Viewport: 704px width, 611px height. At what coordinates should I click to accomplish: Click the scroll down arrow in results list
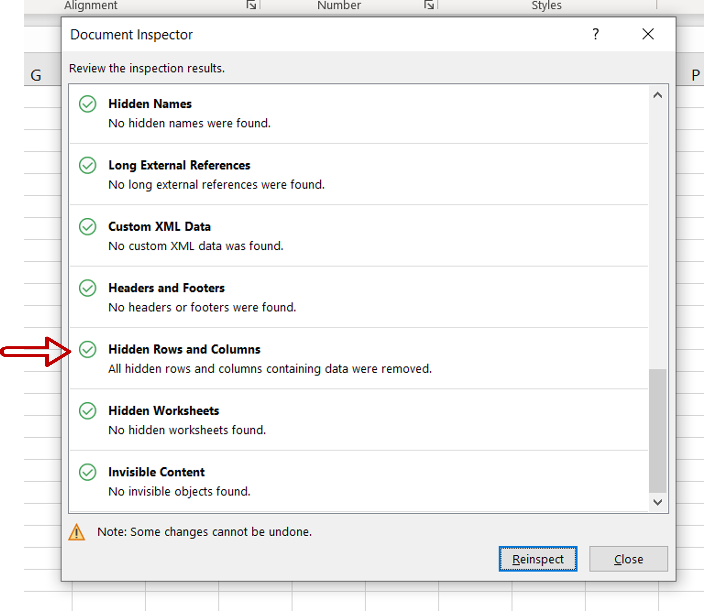pyautogui.click(x=658, y=502)
